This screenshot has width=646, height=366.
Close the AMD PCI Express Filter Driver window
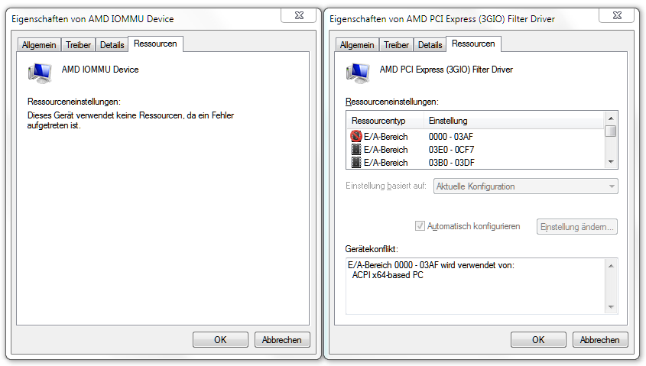click(617, 15)
